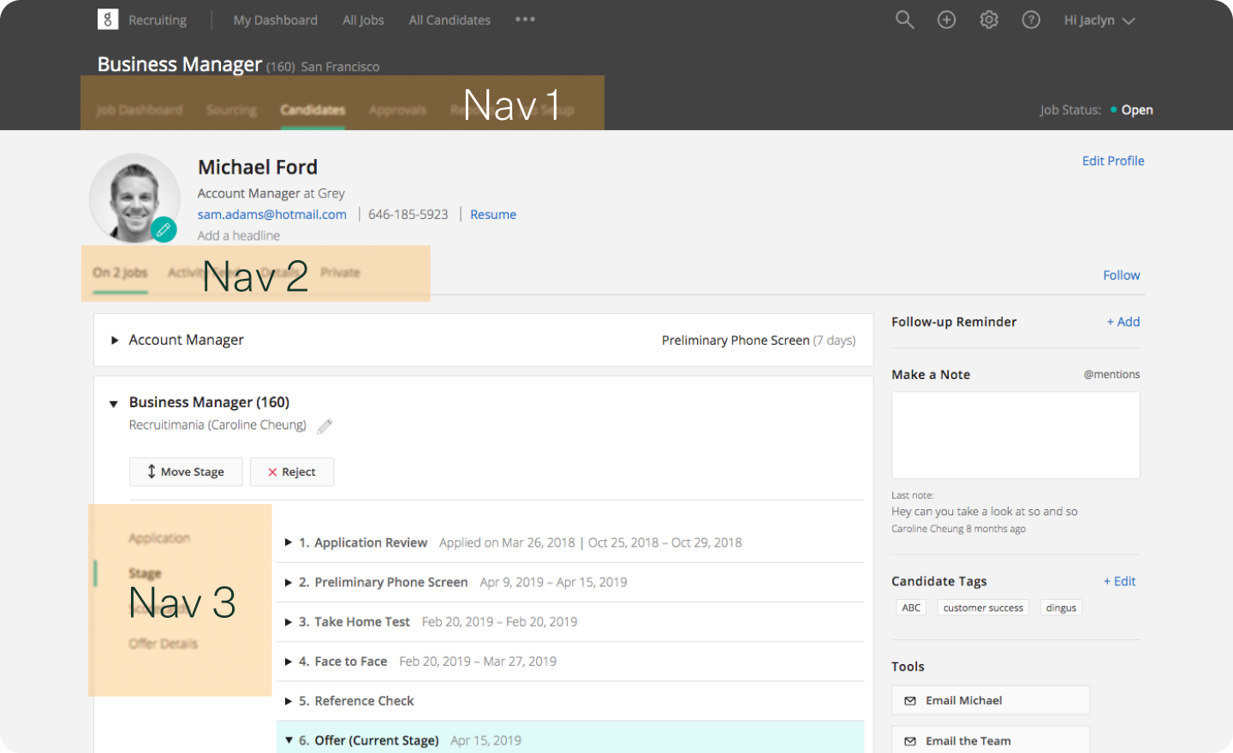The height and width of the screenshot is (753, 1233).
Task: Click the plus circle add icon
Action: [946, 20]
